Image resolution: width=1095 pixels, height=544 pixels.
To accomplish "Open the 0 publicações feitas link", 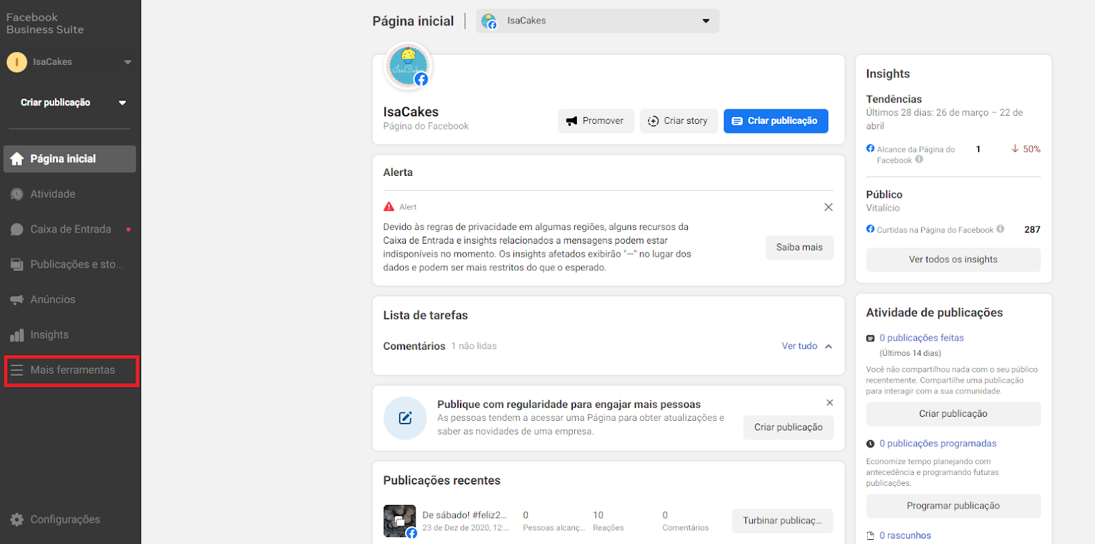I will pyautogui.click(x=921, y=338).
